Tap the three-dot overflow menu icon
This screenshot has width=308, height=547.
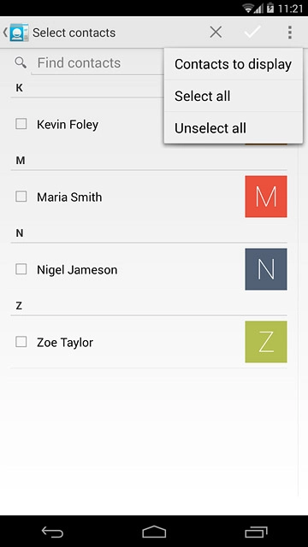tap(290, 32)
